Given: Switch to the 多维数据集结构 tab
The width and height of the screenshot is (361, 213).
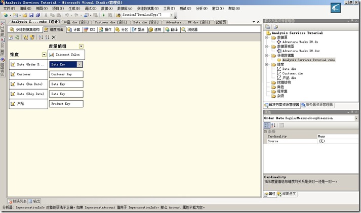Looking at the screenshot, I should point(25,30).
